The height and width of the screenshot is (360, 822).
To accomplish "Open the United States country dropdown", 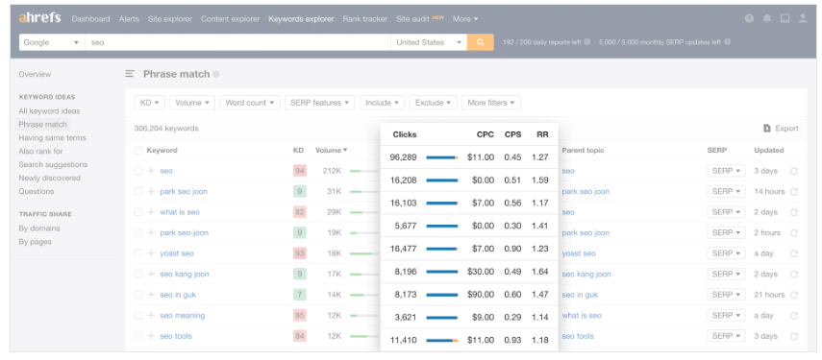I will [428, 42].
